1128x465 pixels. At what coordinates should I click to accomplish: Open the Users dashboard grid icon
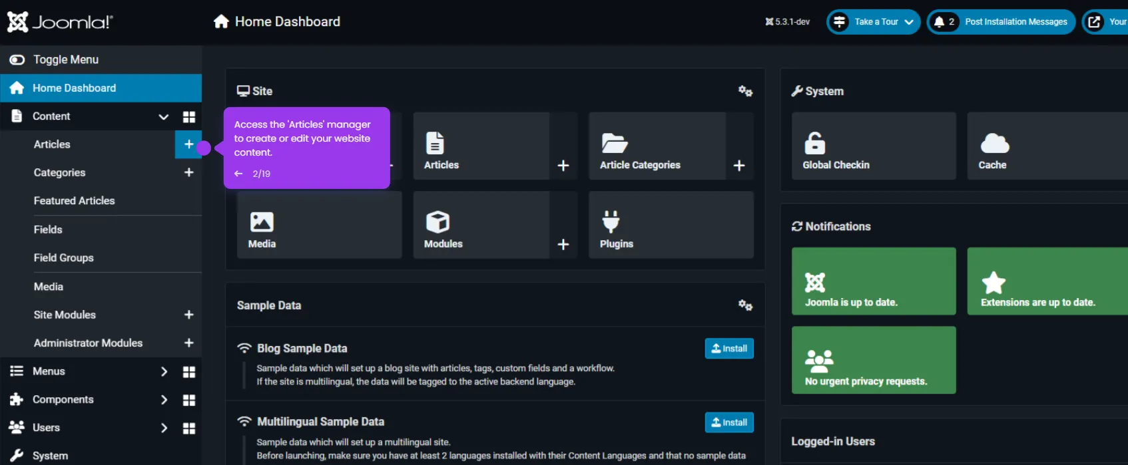[189, 428]
